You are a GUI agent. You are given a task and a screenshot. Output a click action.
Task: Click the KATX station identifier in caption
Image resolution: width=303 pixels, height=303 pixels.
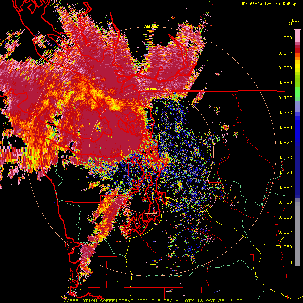pos(188,301)
